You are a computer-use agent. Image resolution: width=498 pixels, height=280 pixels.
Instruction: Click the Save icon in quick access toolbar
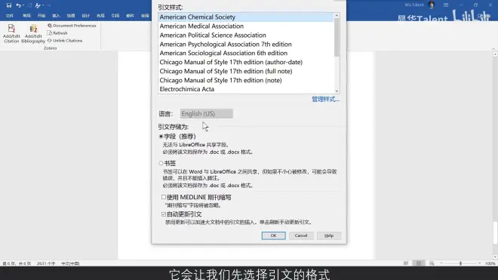[8, 5]
